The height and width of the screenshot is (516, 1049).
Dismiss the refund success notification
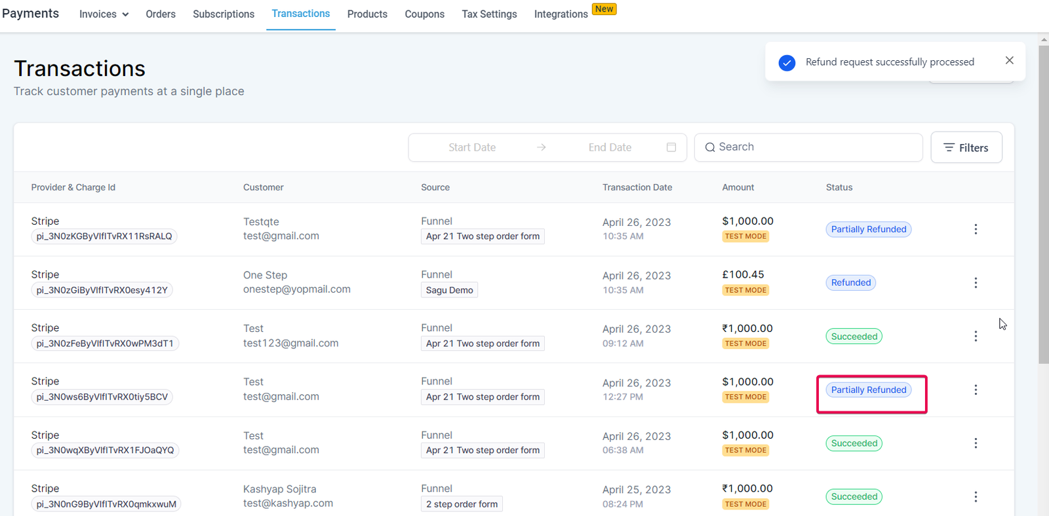click(x=1009, y=60)
